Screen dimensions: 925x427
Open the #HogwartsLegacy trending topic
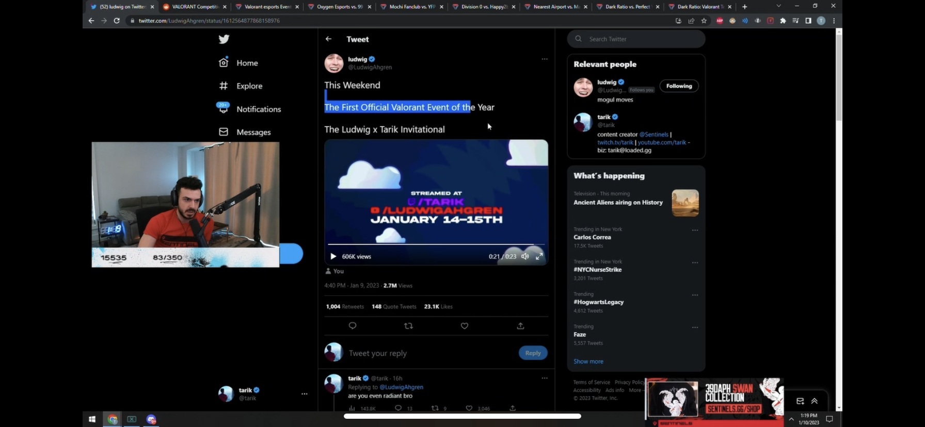tap(598, 302)
